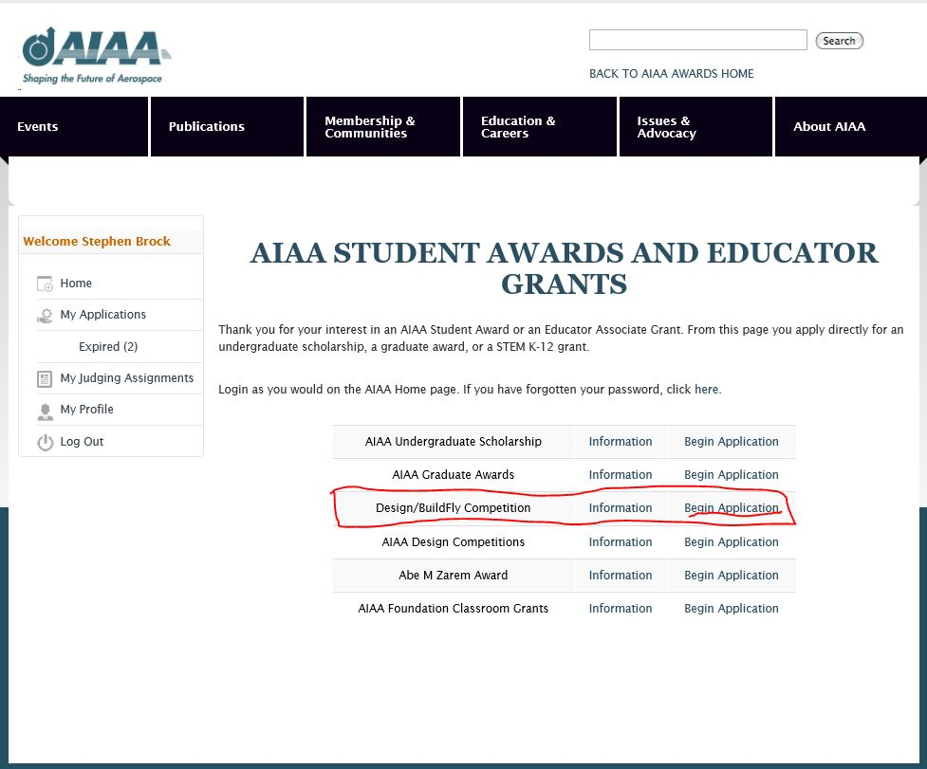Open Issues & Advocacy menu
Image resolution: width=927 pixels, height=769 pixels.
pyautogui.click(x=695, y=126)
